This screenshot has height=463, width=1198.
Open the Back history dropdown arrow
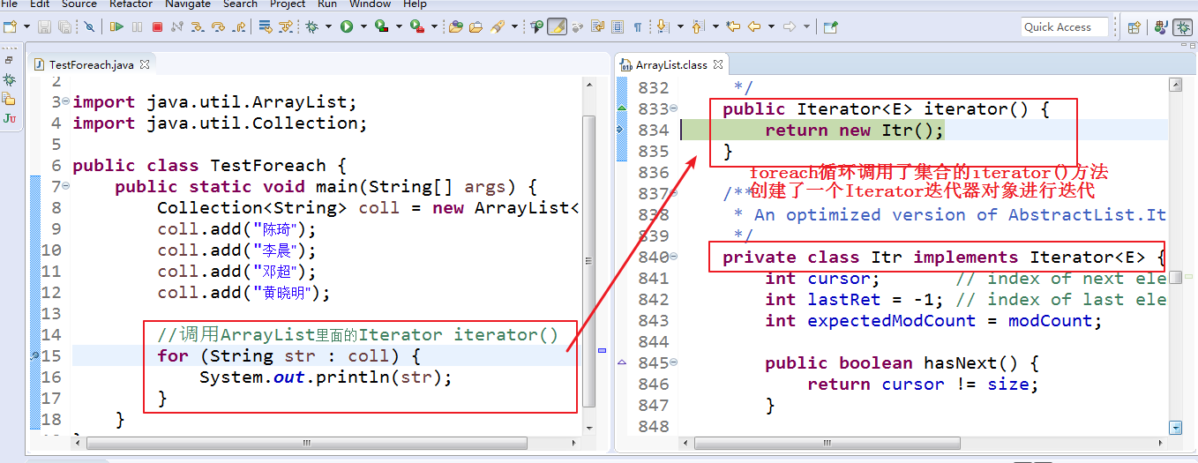point(772,27)
